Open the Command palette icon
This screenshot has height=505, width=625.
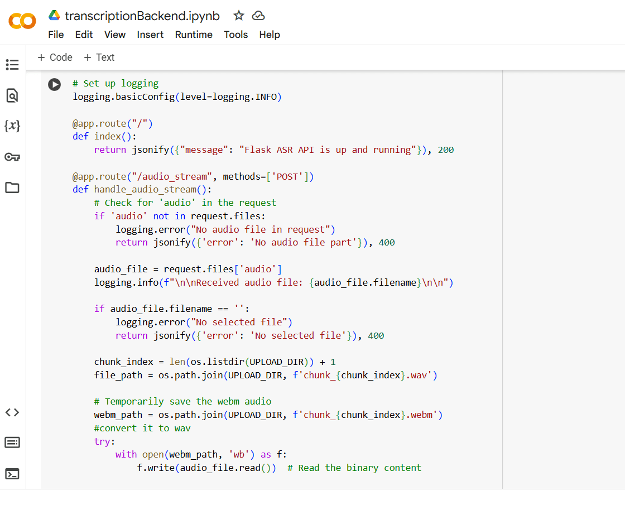pos(12,443)
